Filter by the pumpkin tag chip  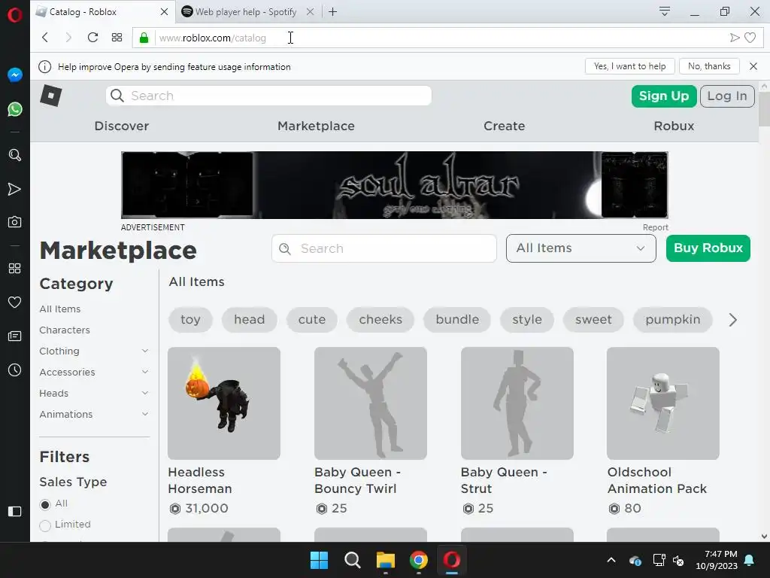click(673, 319)
